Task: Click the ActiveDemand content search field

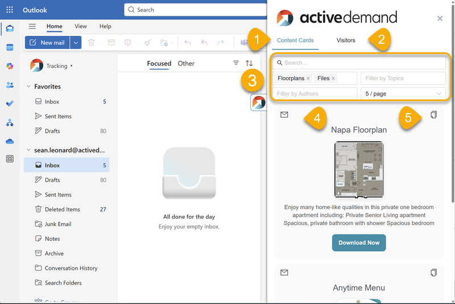Action: 359,63
